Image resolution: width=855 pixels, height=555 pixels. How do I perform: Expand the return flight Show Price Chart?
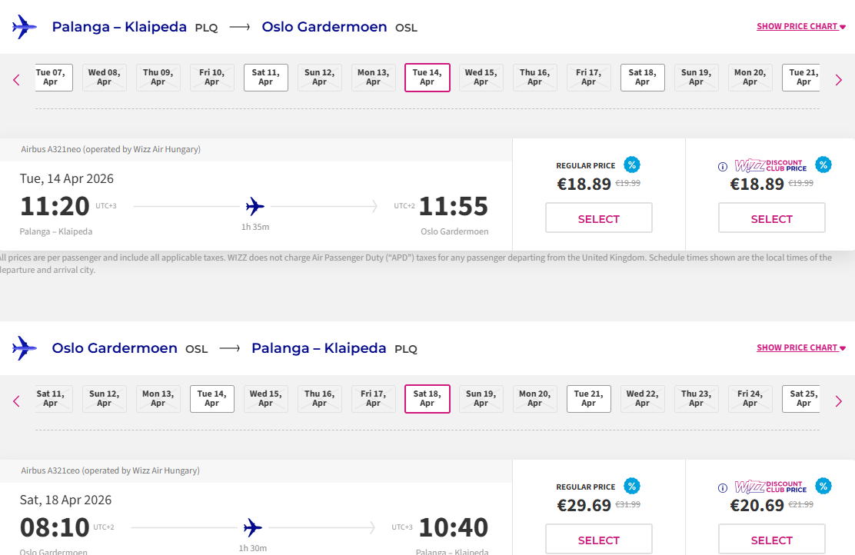click(x=800, y=348)
